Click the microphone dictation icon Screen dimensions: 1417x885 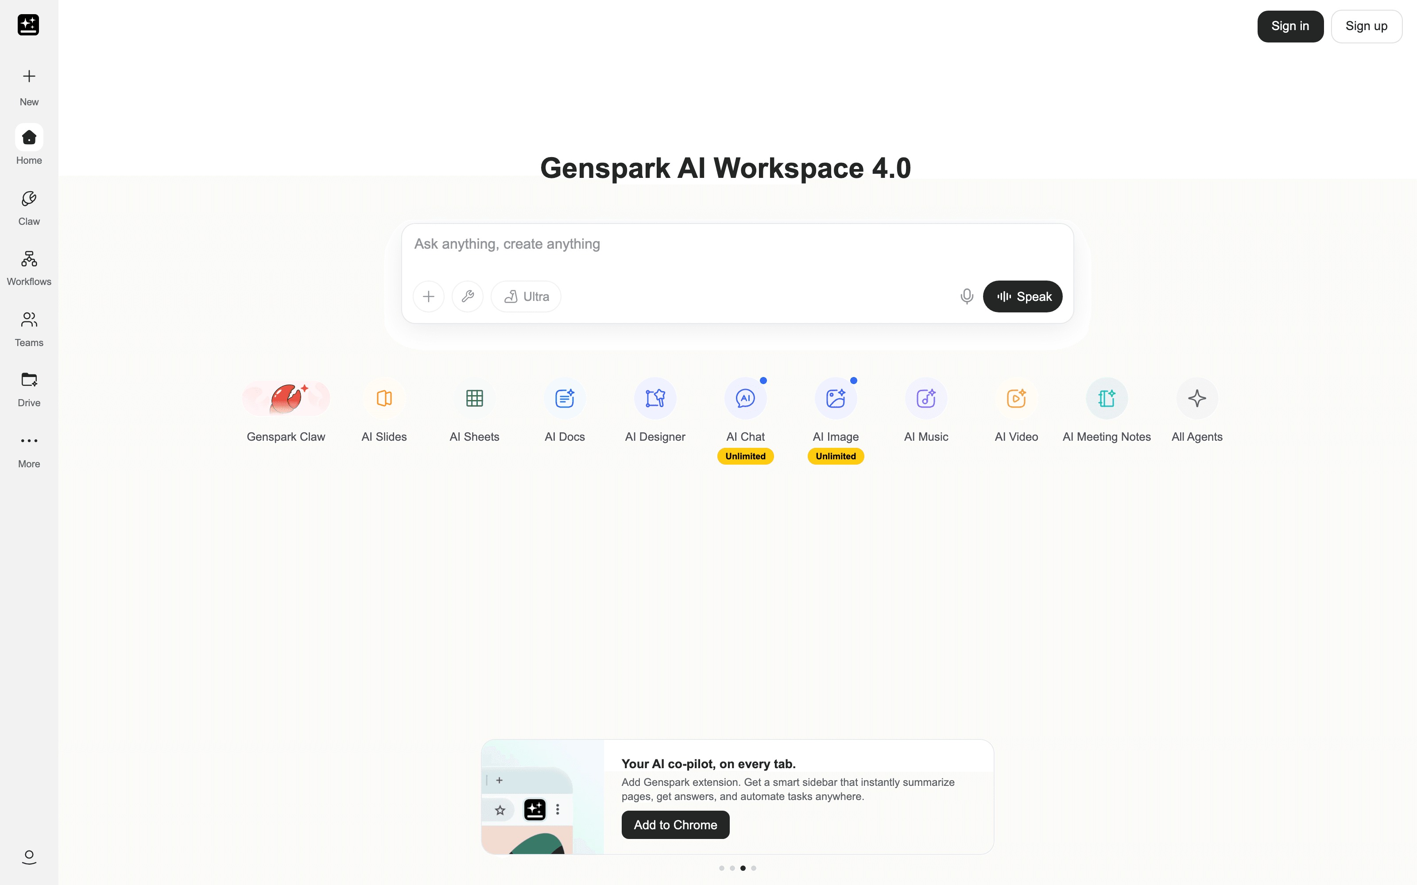[967, 297]
